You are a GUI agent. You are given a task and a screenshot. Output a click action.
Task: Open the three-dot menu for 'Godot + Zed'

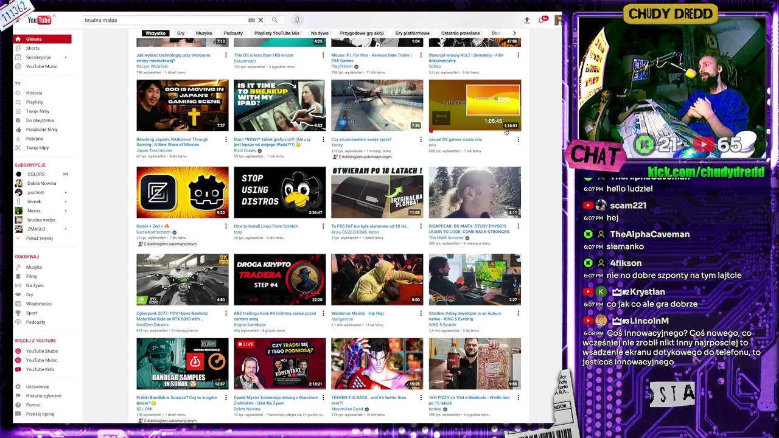click(226, 226)
